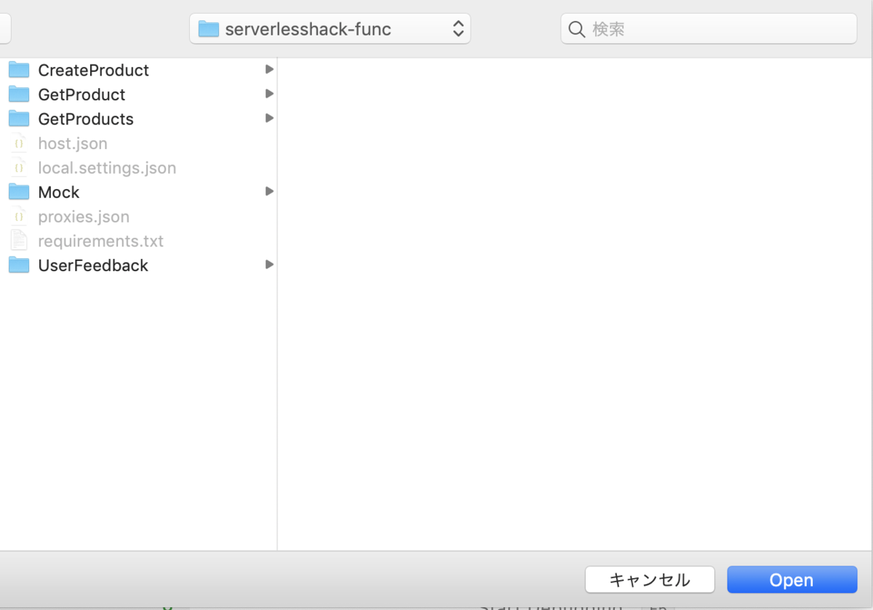Select the GetProduct folder icon
Image resolution: width=873 pixels, height=610 pixels.
tap(19, 95)
